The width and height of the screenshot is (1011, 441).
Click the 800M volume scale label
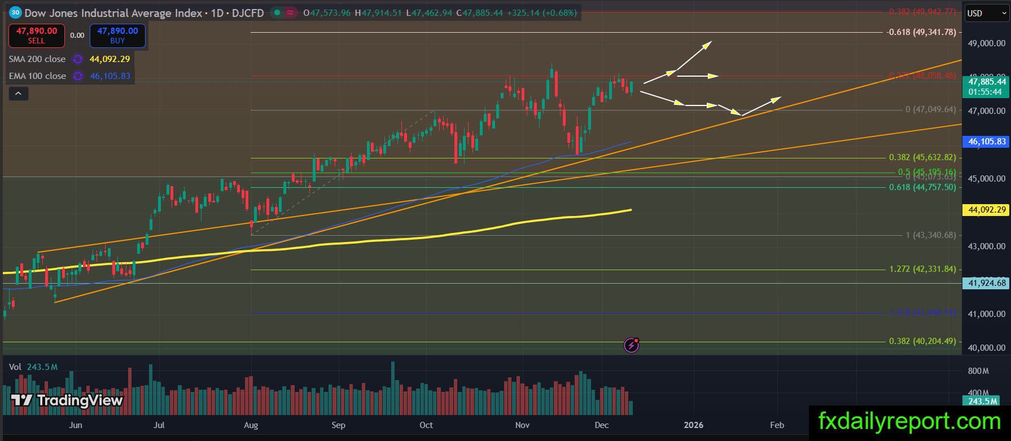pyautogui.click(x=978, y=371)
